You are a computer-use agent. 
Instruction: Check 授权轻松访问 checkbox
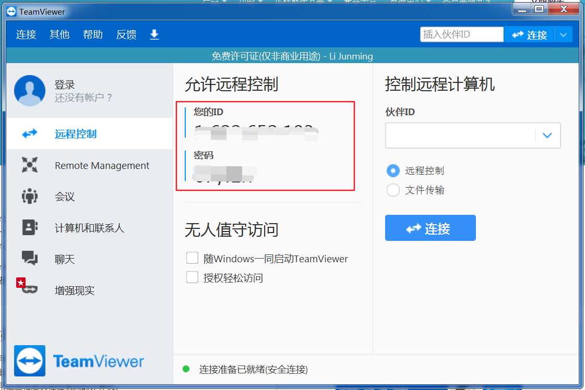point(192,277)
